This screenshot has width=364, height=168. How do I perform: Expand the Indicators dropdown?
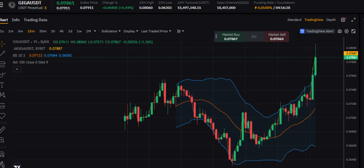coord(111,31)
